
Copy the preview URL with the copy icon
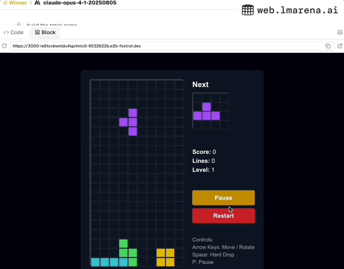(x=328, y=46)
